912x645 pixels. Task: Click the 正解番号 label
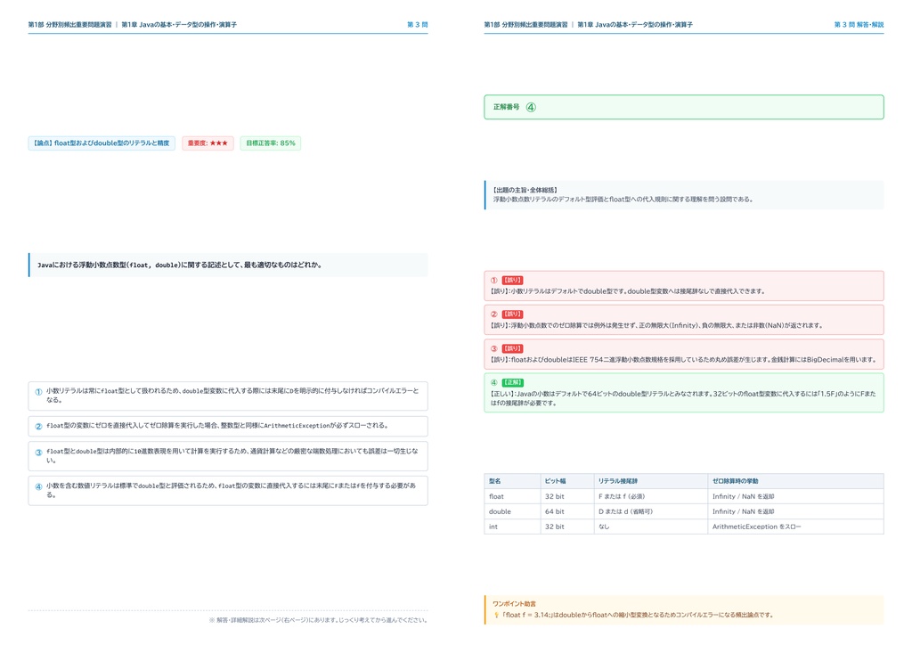tap(506, 107)
